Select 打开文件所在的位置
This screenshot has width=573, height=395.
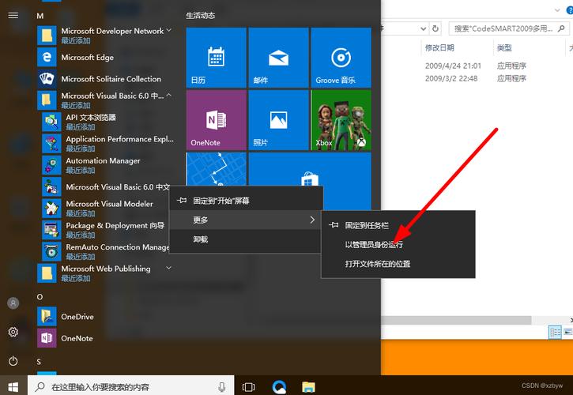tap(398, 263)
